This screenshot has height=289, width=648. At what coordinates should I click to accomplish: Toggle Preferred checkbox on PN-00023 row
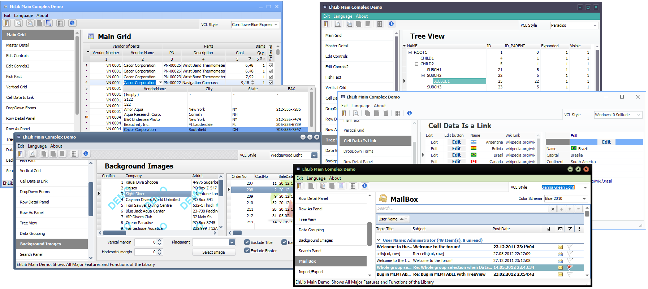click(271, 77)
